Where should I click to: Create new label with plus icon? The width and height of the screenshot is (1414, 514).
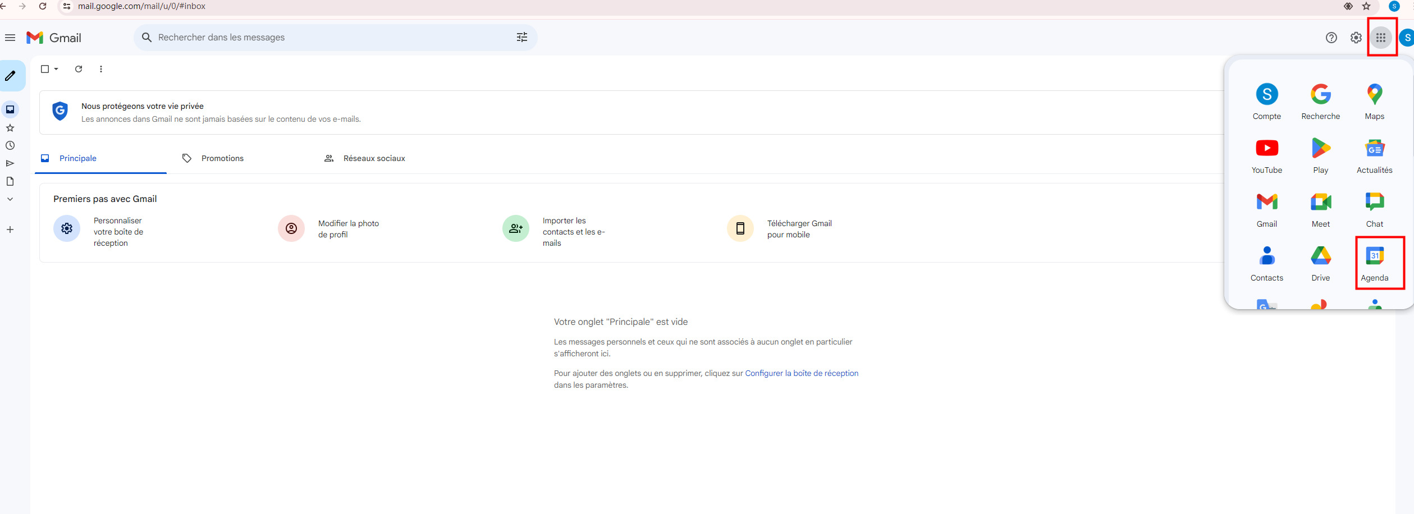tap(10, 230)
